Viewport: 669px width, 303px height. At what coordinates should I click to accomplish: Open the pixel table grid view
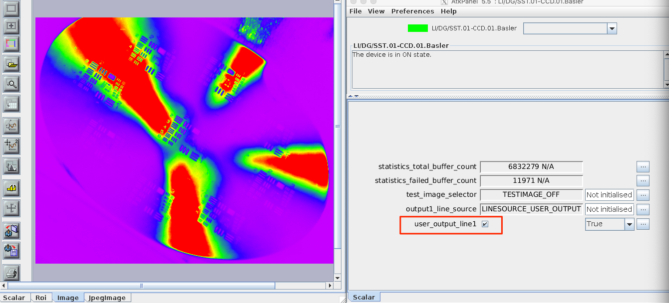point(11,104)
